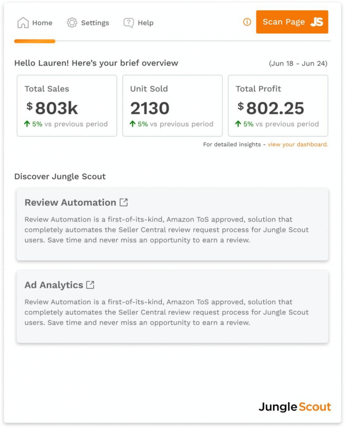Click the Scan Page button
The image size is (345, 428).
[x=292, y=22]
